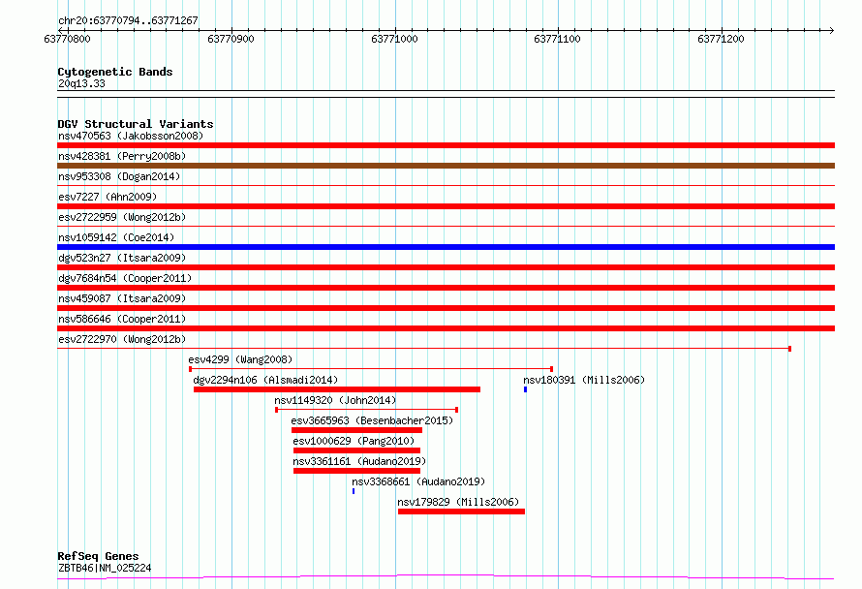The height and width of the screenshot is (589, 862).
Task: Open dgv7684n54 (Cooper2011) label
Action: click(125, 278)
